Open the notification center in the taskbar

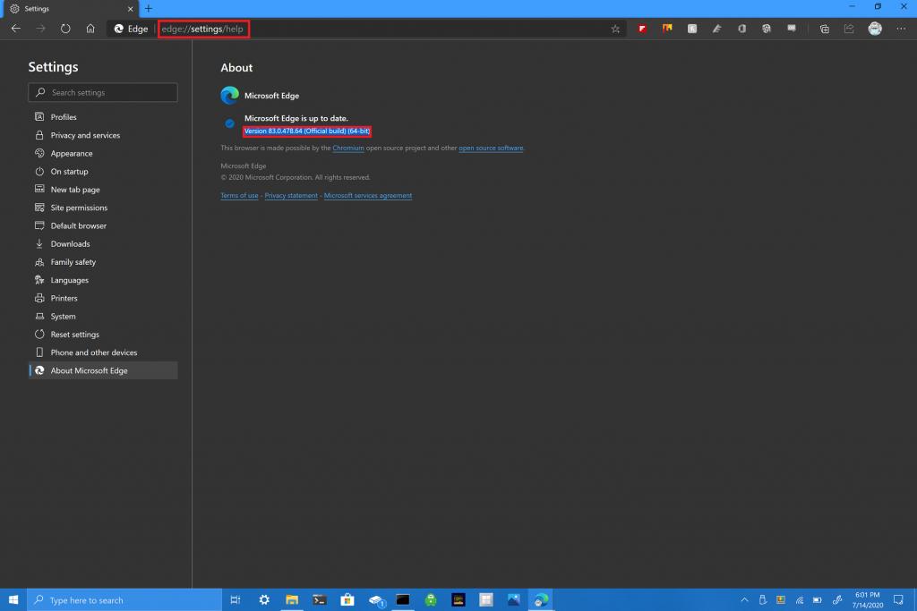900,599
